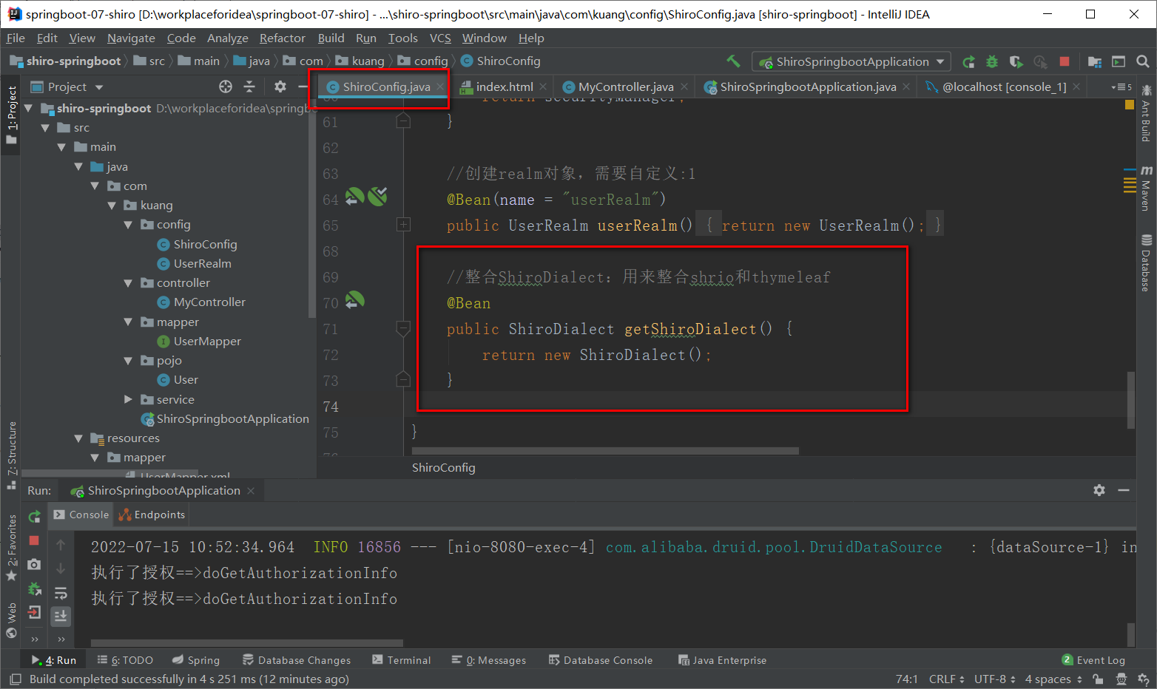This screenshot has height=689, width=1157.
Task: Change line separator CRLF in status bar
Action: tap(946, 679)
